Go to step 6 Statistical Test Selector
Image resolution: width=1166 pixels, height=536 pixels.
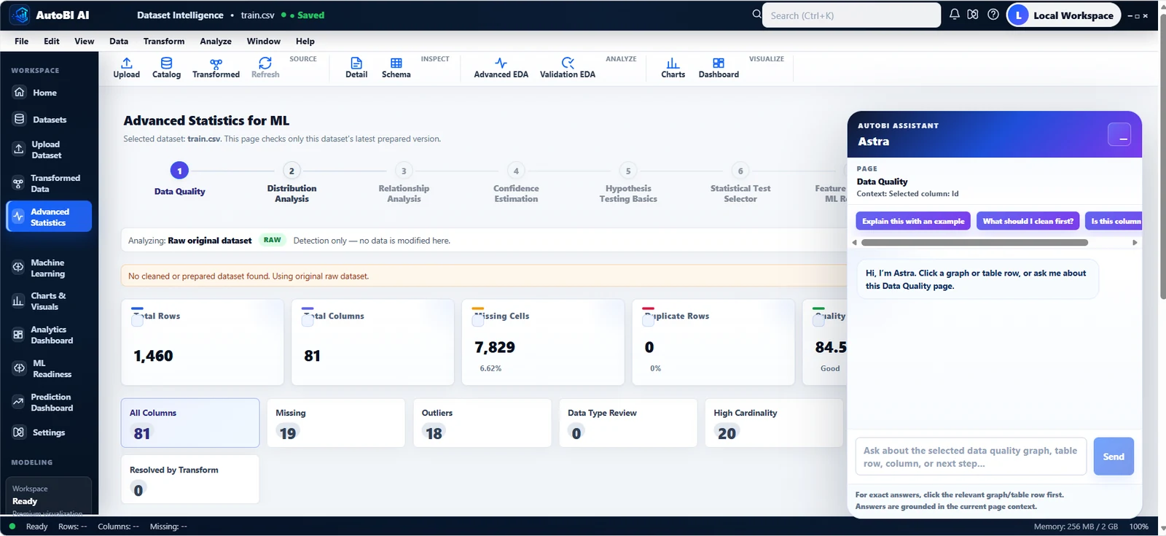(x=740, y=182)
